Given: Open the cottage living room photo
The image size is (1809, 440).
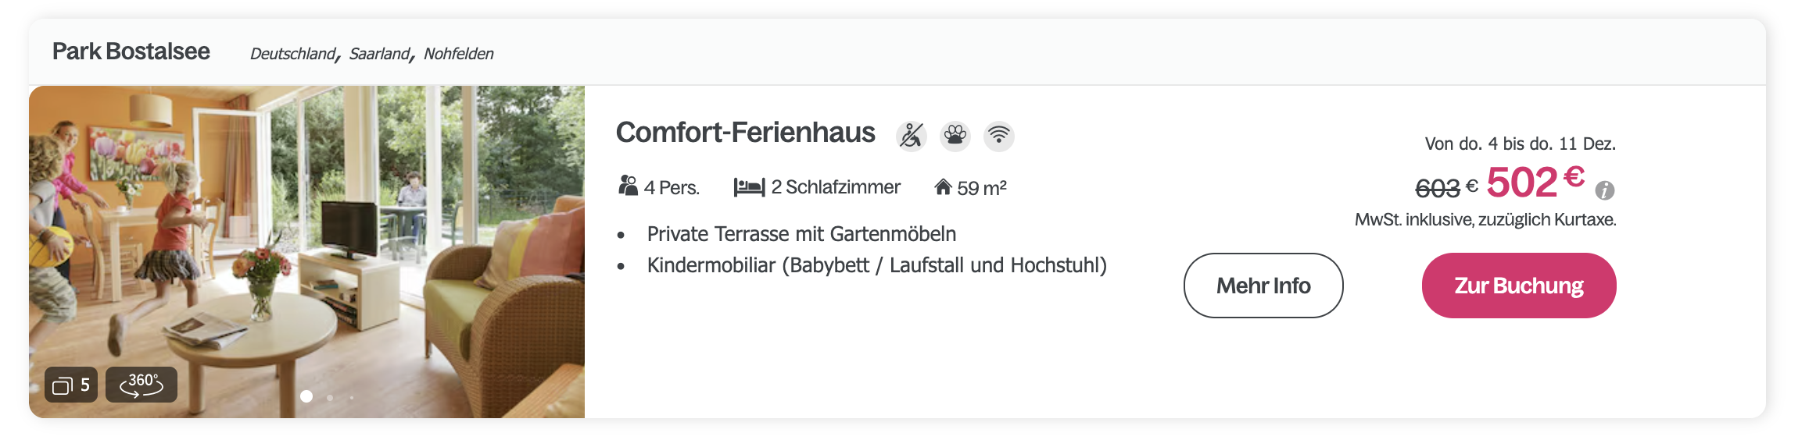Looking at the screenshot, I should coord(306,234).
